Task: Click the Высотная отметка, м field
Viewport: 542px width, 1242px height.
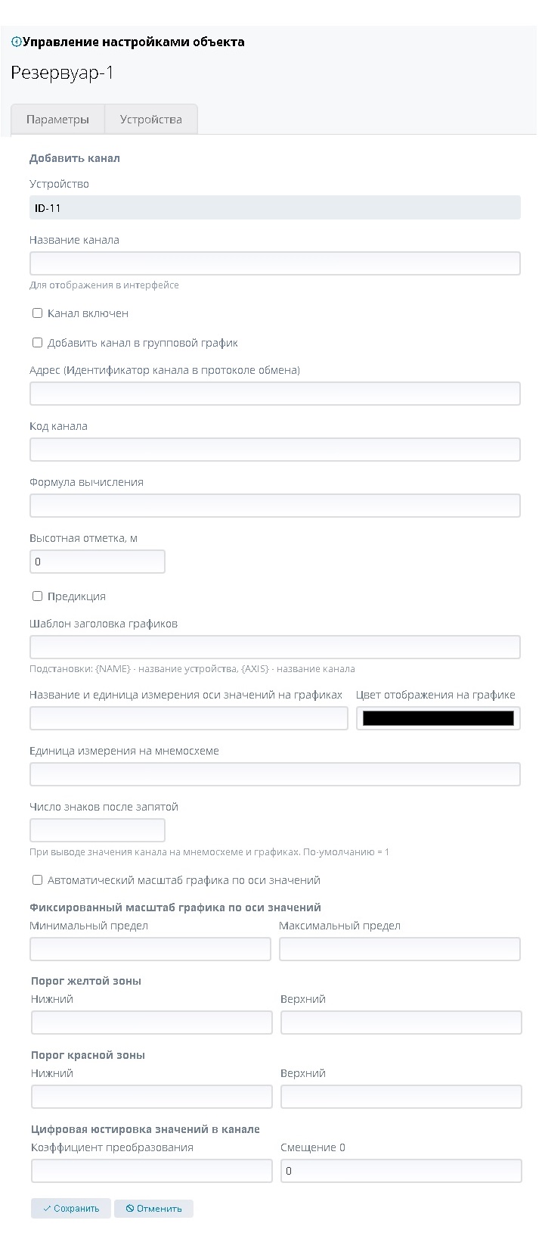Action: point(97,562)
